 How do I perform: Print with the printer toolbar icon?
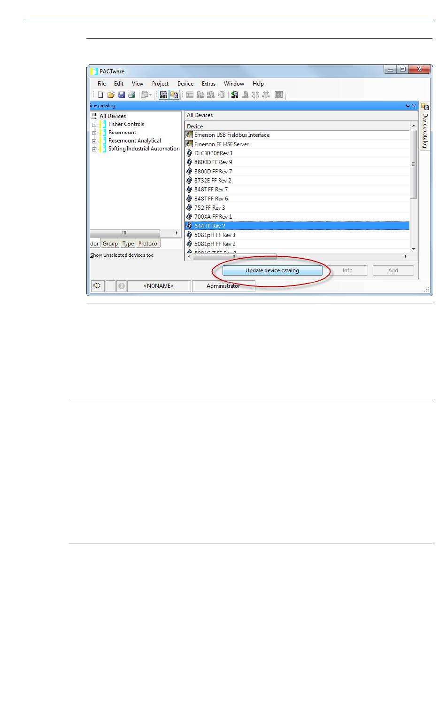[132, 95]
